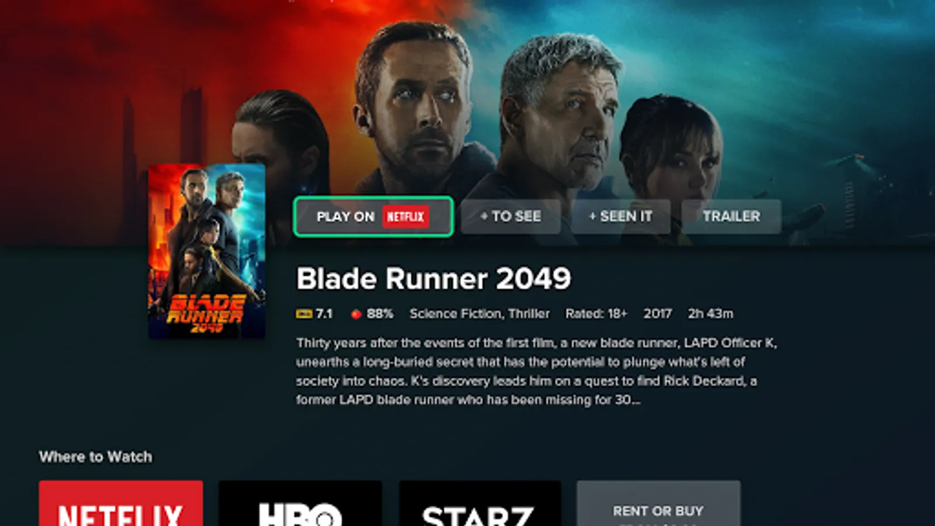Select the STARZ provider tile
The height and width of the screenshot is (526, 935).
[x=480, y=503]
